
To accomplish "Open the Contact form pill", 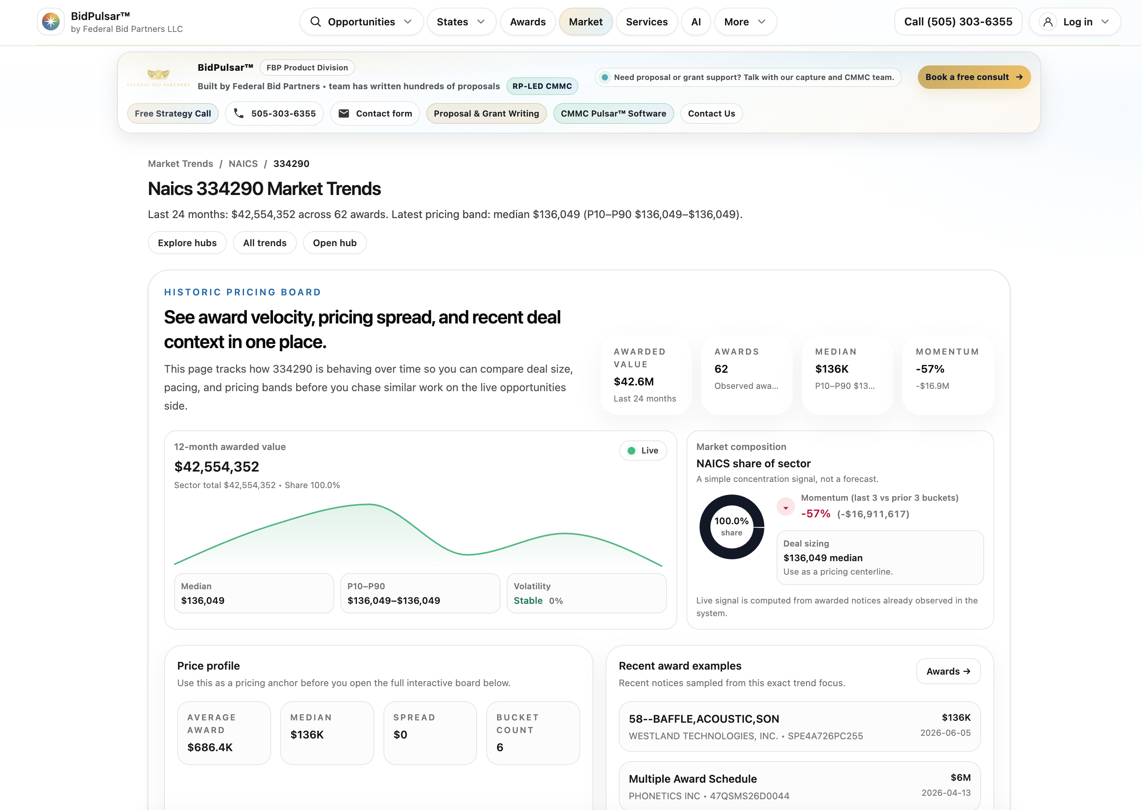I will pos(375,114).
